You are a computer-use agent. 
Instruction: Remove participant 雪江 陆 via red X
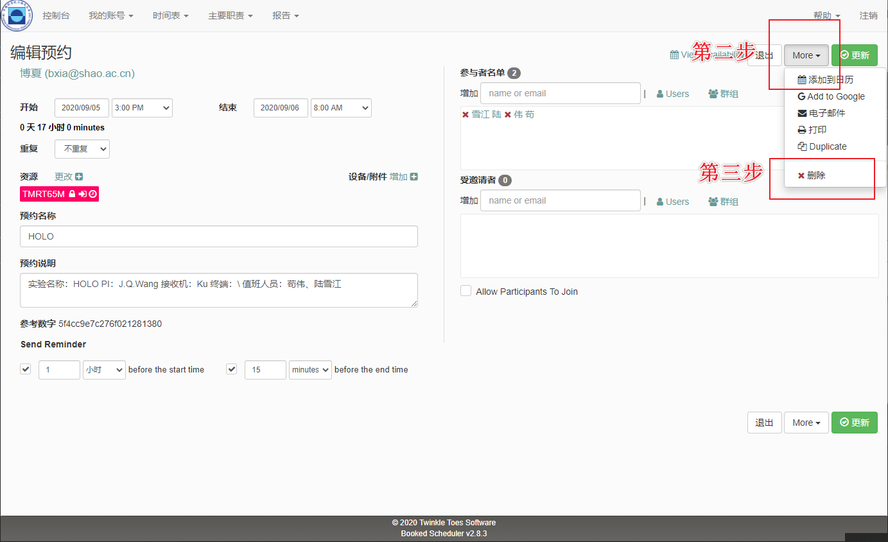point(466,115)
